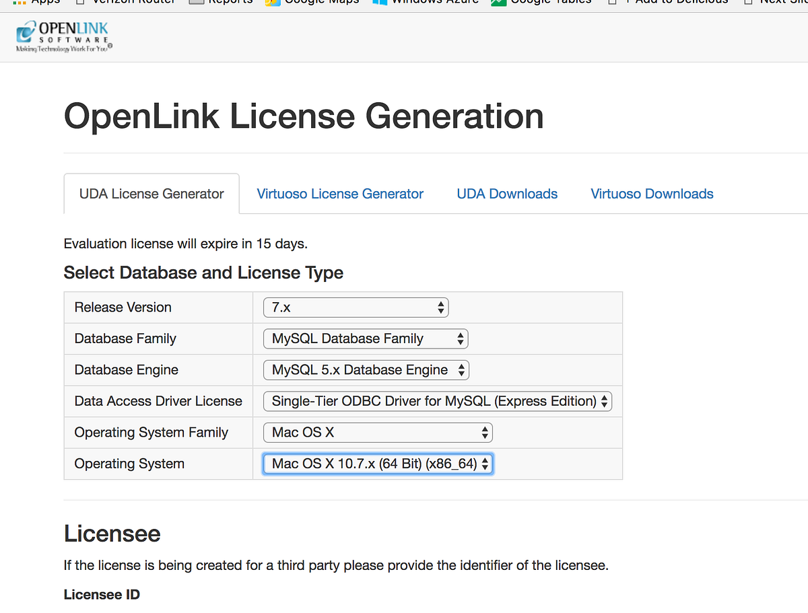Open the Google Maps bookmark icon
The width and height of the screenshot is (808, 613).
click(x=273, y=3)
